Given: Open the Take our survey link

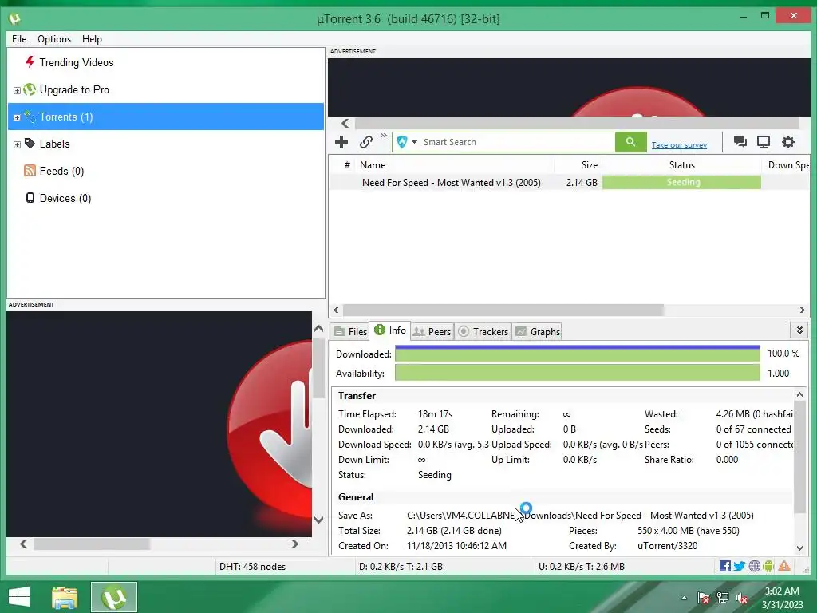Looking at the screenshot, I should pos(679,145).
